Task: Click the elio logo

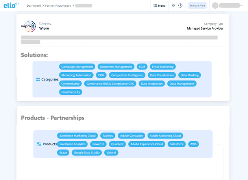Action: (11, 5)
